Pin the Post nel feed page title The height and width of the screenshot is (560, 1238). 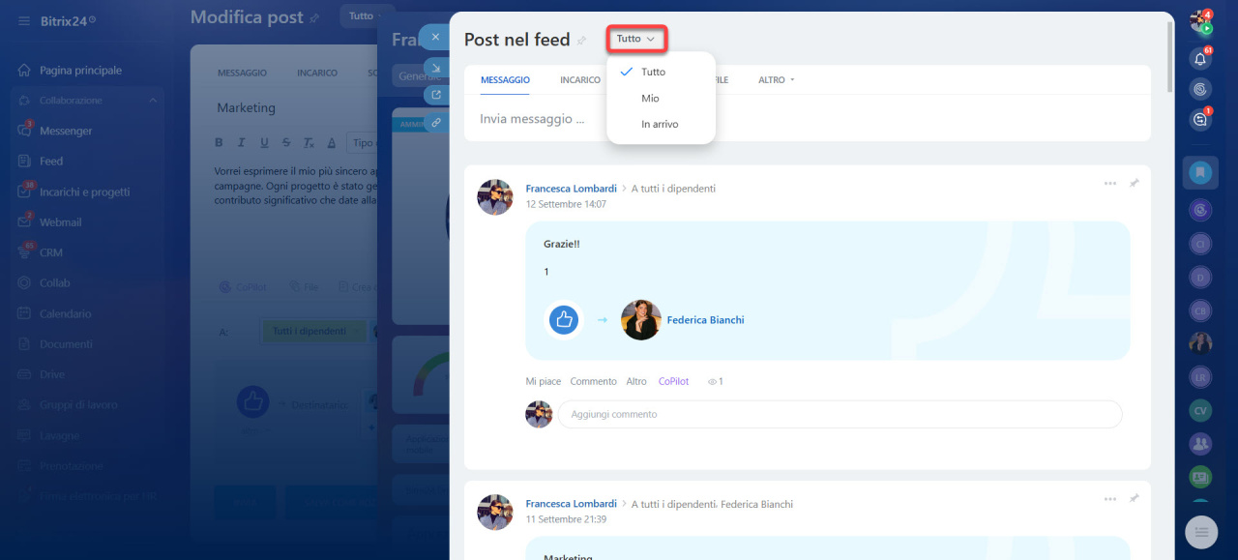(581, 41)
